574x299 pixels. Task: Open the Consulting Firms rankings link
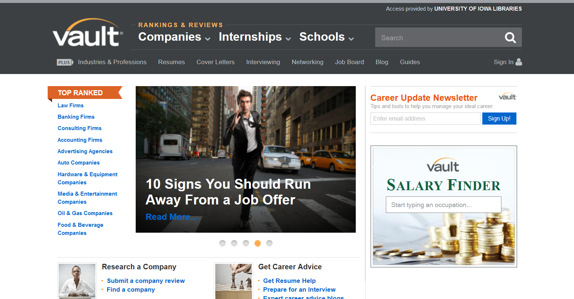(80, 128)
